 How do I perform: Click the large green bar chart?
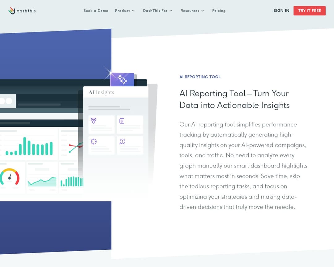coord(29,146)
